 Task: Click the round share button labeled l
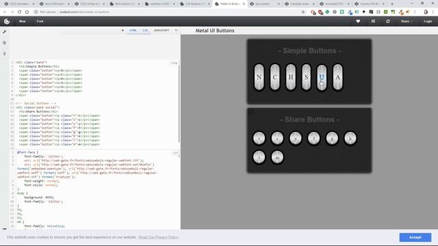[259, 157]
